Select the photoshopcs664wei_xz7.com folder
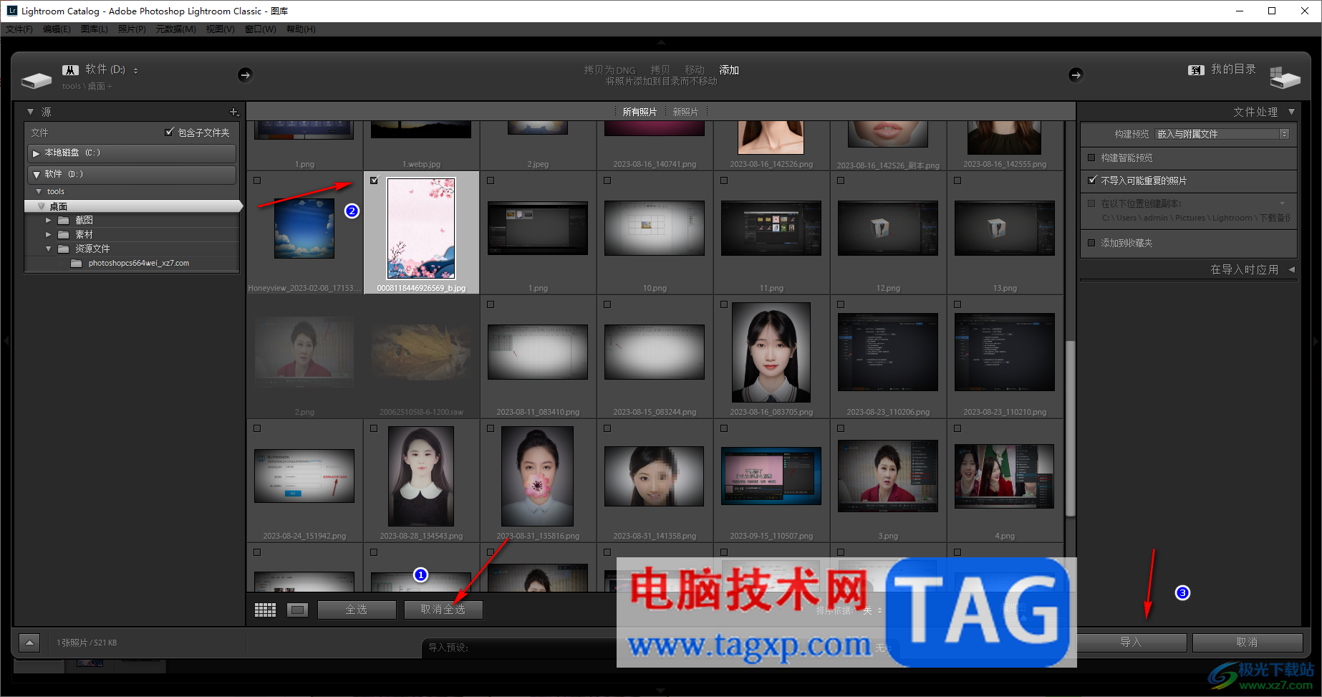This screenshot has height=697, width=1322. [139, 263]
